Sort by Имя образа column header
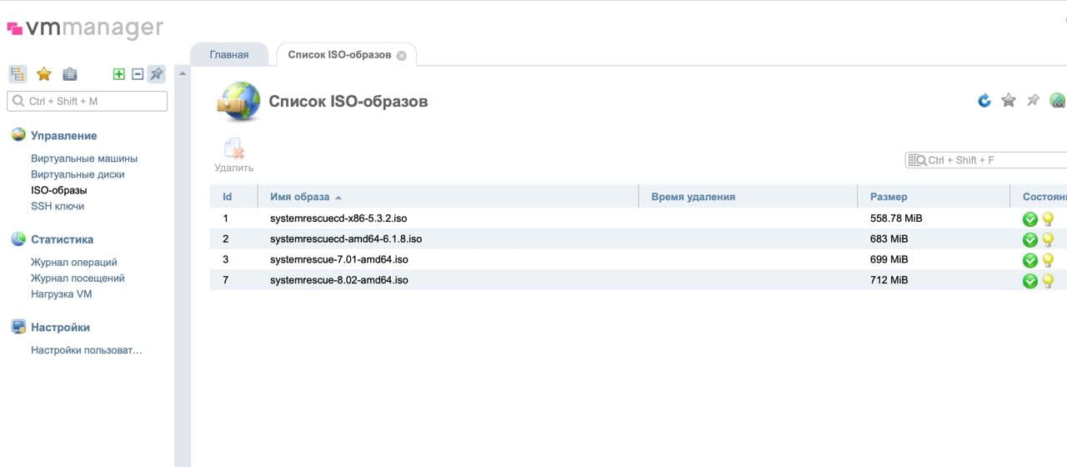Screen dimensions: 1067x467 pos(448,197)
